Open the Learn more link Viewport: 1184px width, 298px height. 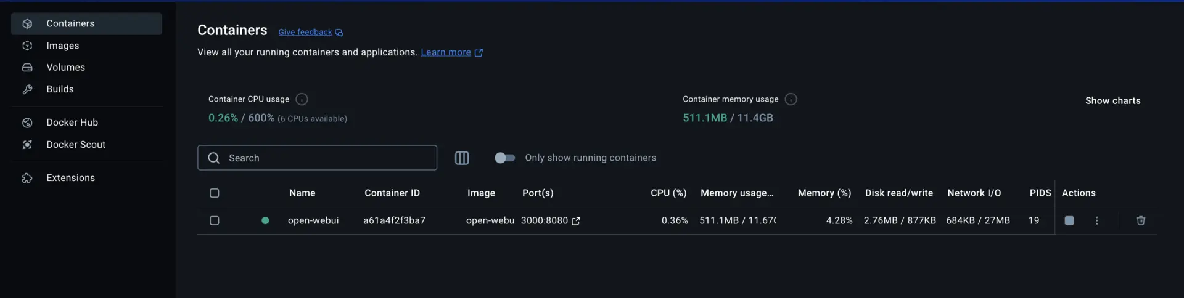[x=446, y=52]
